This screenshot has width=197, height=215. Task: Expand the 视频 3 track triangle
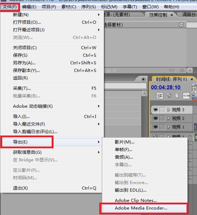click(x=169, y=110)
